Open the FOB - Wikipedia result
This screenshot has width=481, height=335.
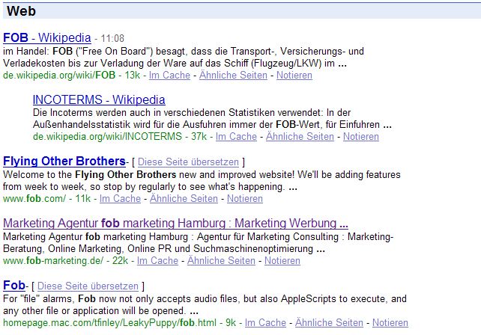click(x=47, y=37)
